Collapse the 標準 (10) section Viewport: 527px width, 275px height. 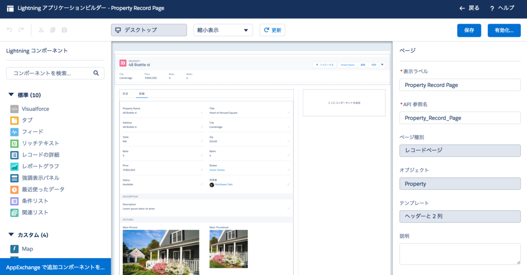pos(11,95)
